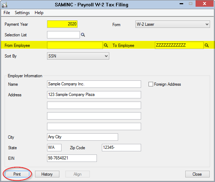Expand the Form W-2 Laser dropdown

tap(173, 24)
